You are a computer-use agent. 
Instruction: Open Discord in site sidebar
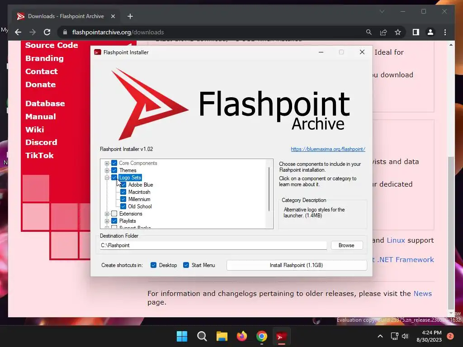tap(41, 142)
